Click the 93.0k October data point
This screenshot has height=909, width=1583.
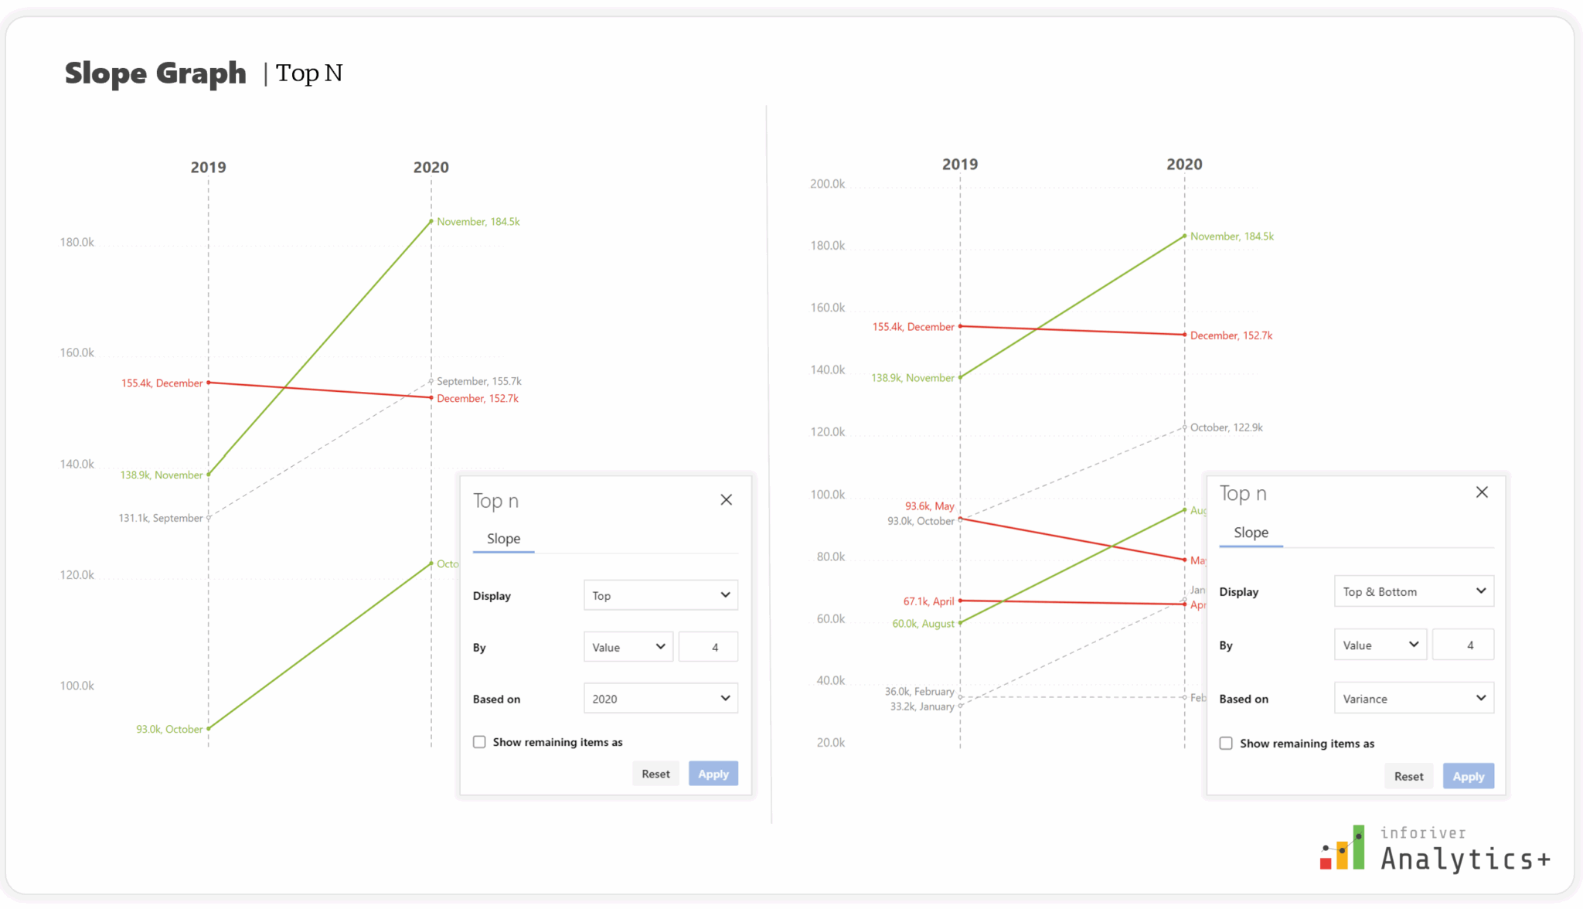208,729
